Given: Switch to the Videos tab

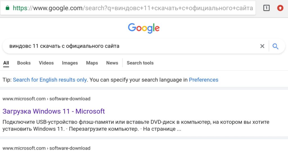Looking at the screenshot, I should click(46, 63).
